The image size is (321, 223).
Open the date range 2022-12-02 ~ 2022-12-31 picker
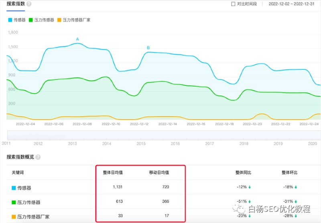(x=291, y=4)
